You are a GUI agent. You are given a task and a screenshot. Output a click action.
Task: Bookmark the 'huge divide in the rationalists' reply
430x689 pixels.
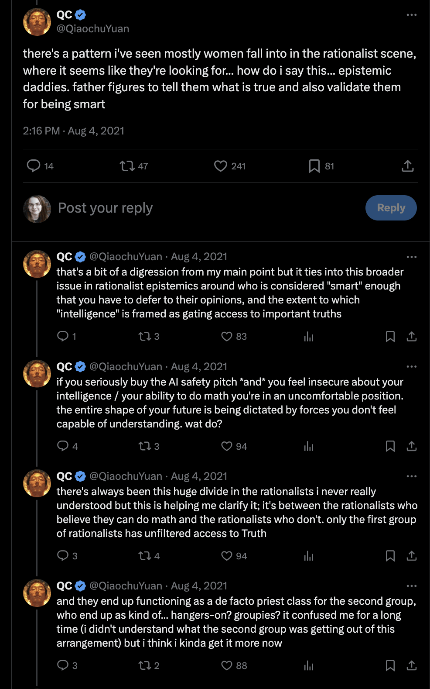(390, 556)
